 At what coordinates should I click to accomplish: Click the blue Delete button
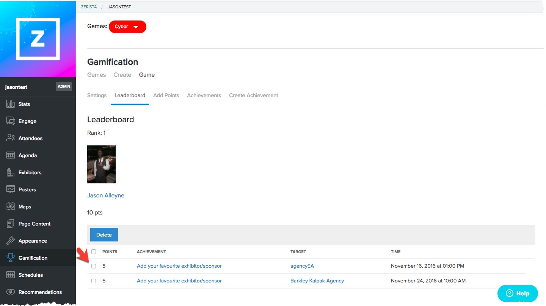point(104,235)
